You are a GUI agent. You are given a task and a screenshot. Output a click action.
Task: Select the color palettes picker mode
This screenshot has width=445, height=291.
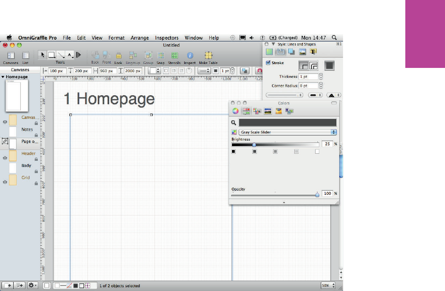(x=257, y=111)
